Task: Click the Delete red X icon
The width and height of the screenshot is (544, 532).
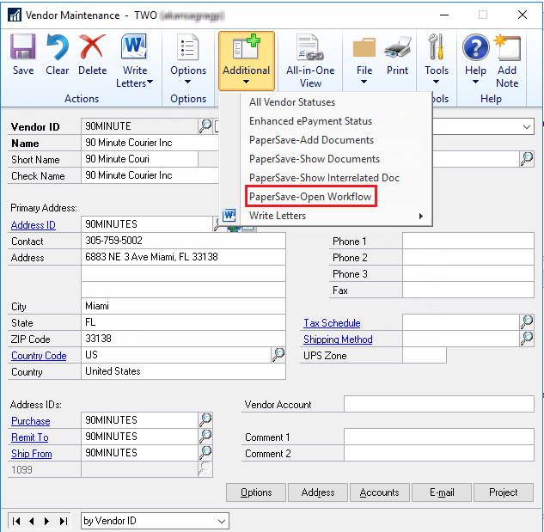Action: coord(92,54)
